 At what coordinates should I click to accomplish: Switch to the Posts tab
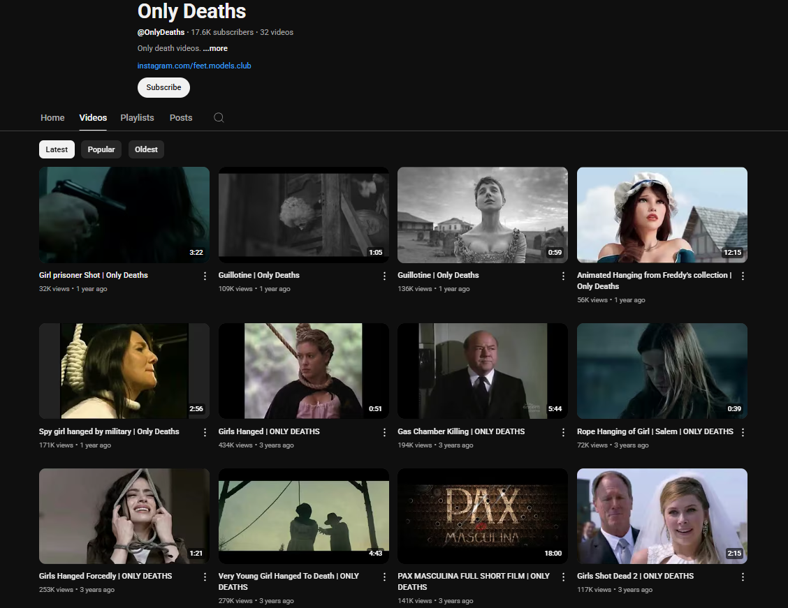click(181, 117)
